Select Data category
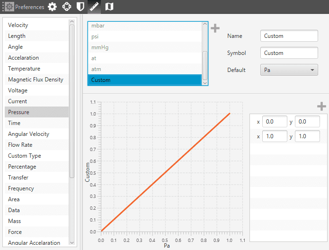Screen dimensions: 329x250 pos(37,210)
